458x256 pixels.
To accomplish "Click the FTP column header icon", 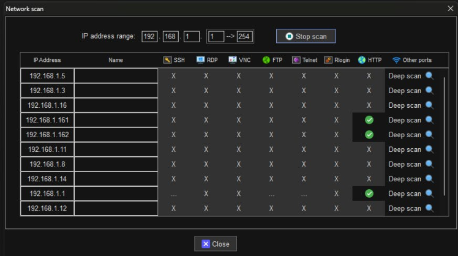I will click(x=266, y=60).
